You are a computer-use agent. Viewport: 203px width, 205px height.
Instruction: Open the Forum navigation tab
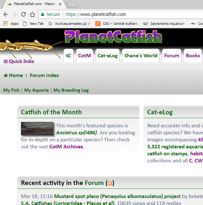click(172, 56)
